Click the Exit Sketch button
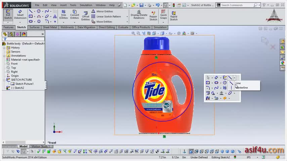287x161 pixels. (x=8, y=15)
